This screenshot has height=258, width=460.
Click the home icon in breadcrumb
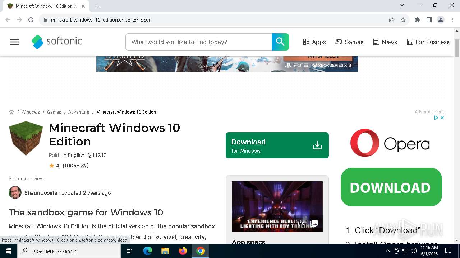click(11, 112)
